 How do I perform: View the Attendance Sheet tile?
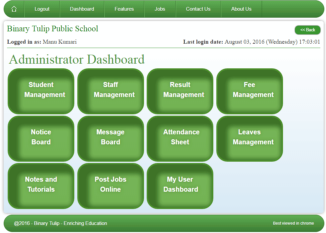(180, 139)
